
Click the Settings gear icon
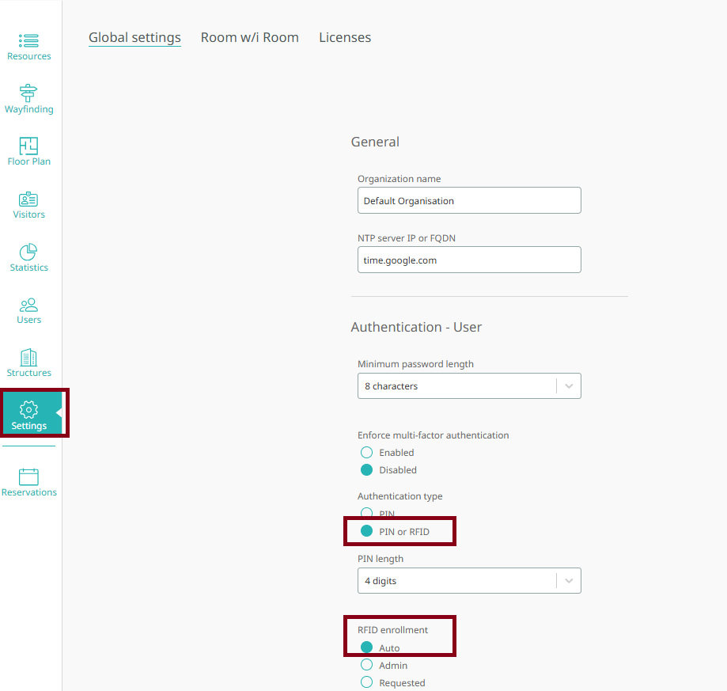pyautogui.click(x=28, y=412)
